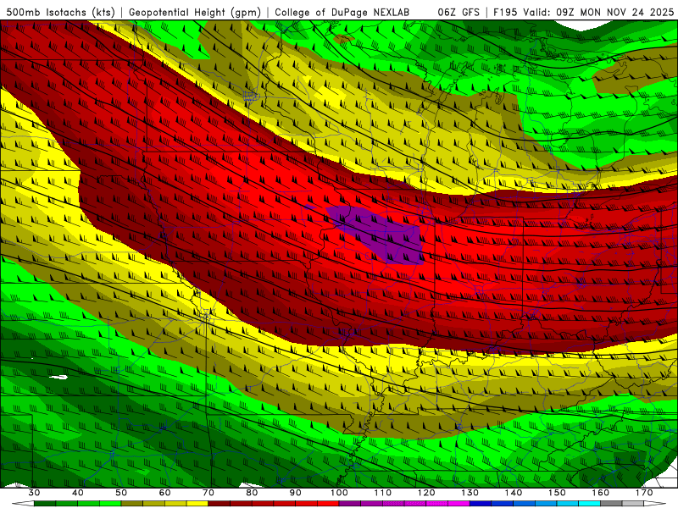Image resolution: width=678 pixels, height=508 pixels.
Task: Click the bright yellow legend swatch below 70
Action: (197, 504)
